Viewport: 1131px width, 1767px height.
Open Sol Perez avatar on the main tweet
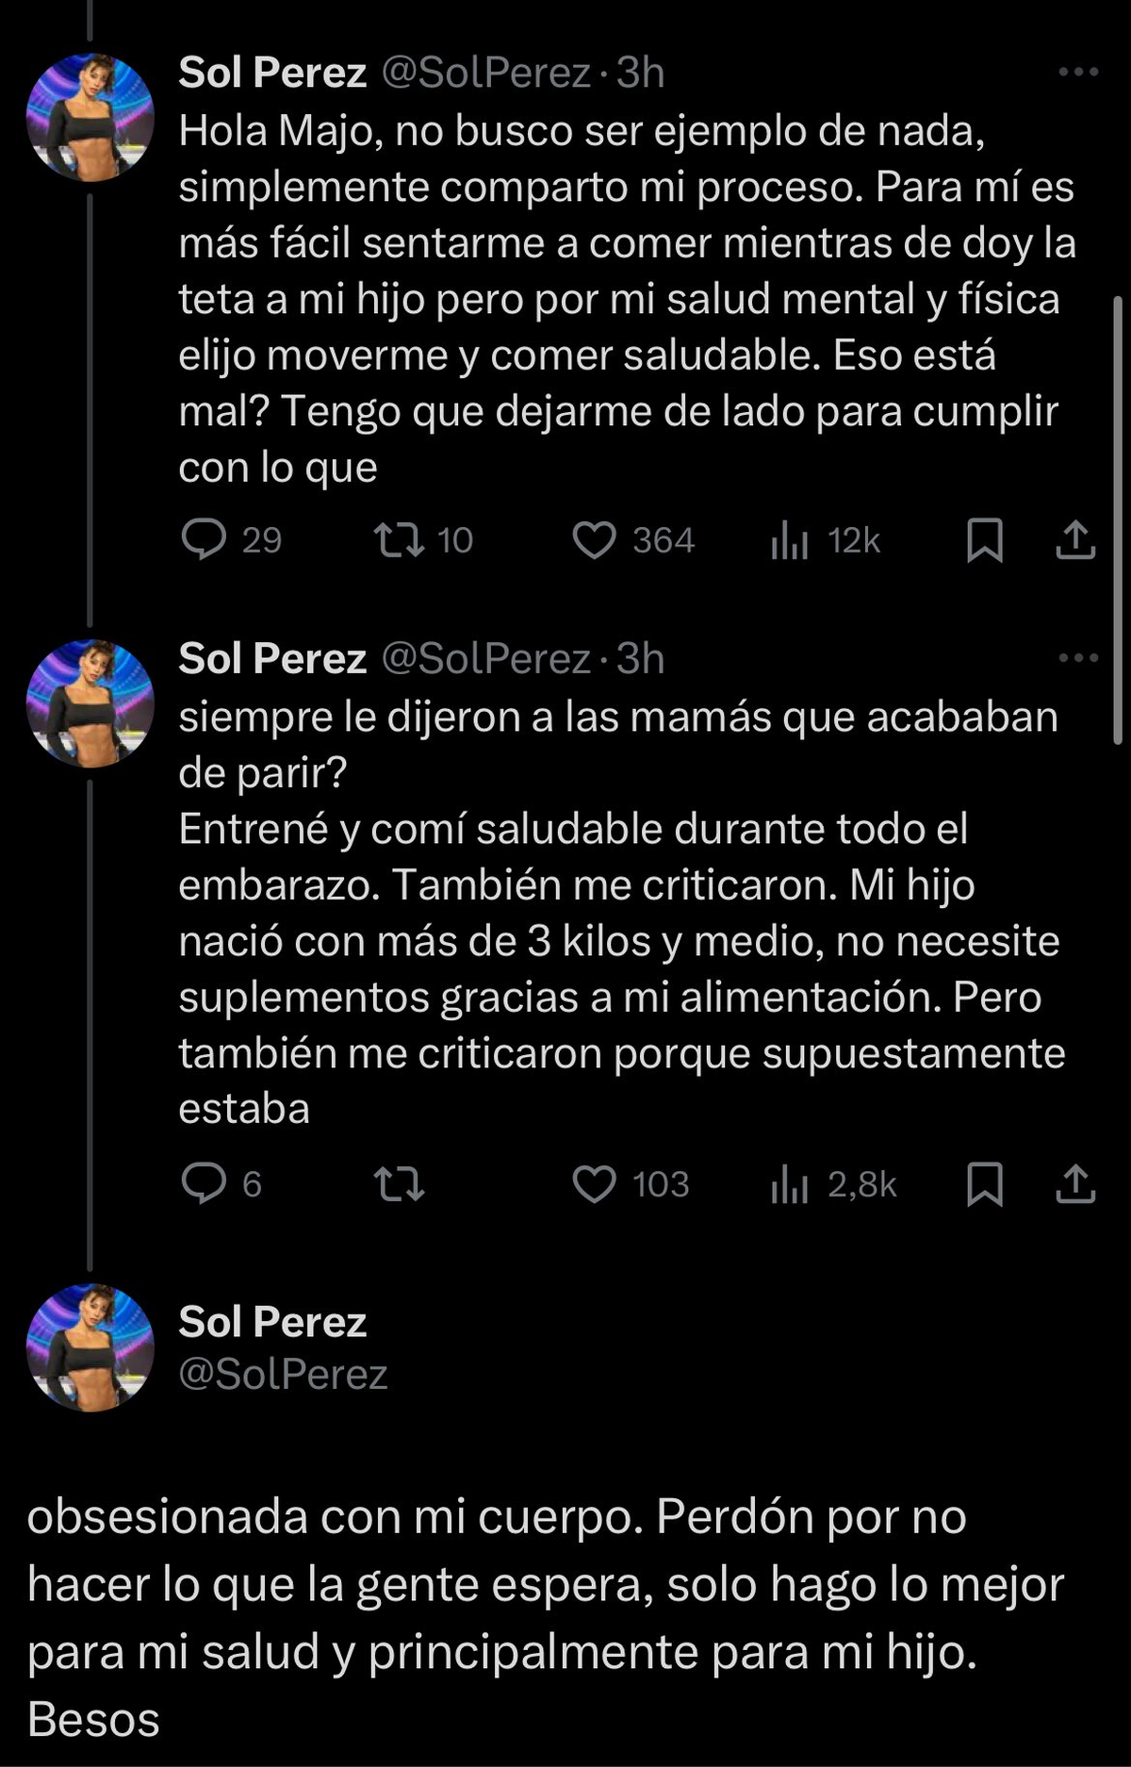point(90,1347)
